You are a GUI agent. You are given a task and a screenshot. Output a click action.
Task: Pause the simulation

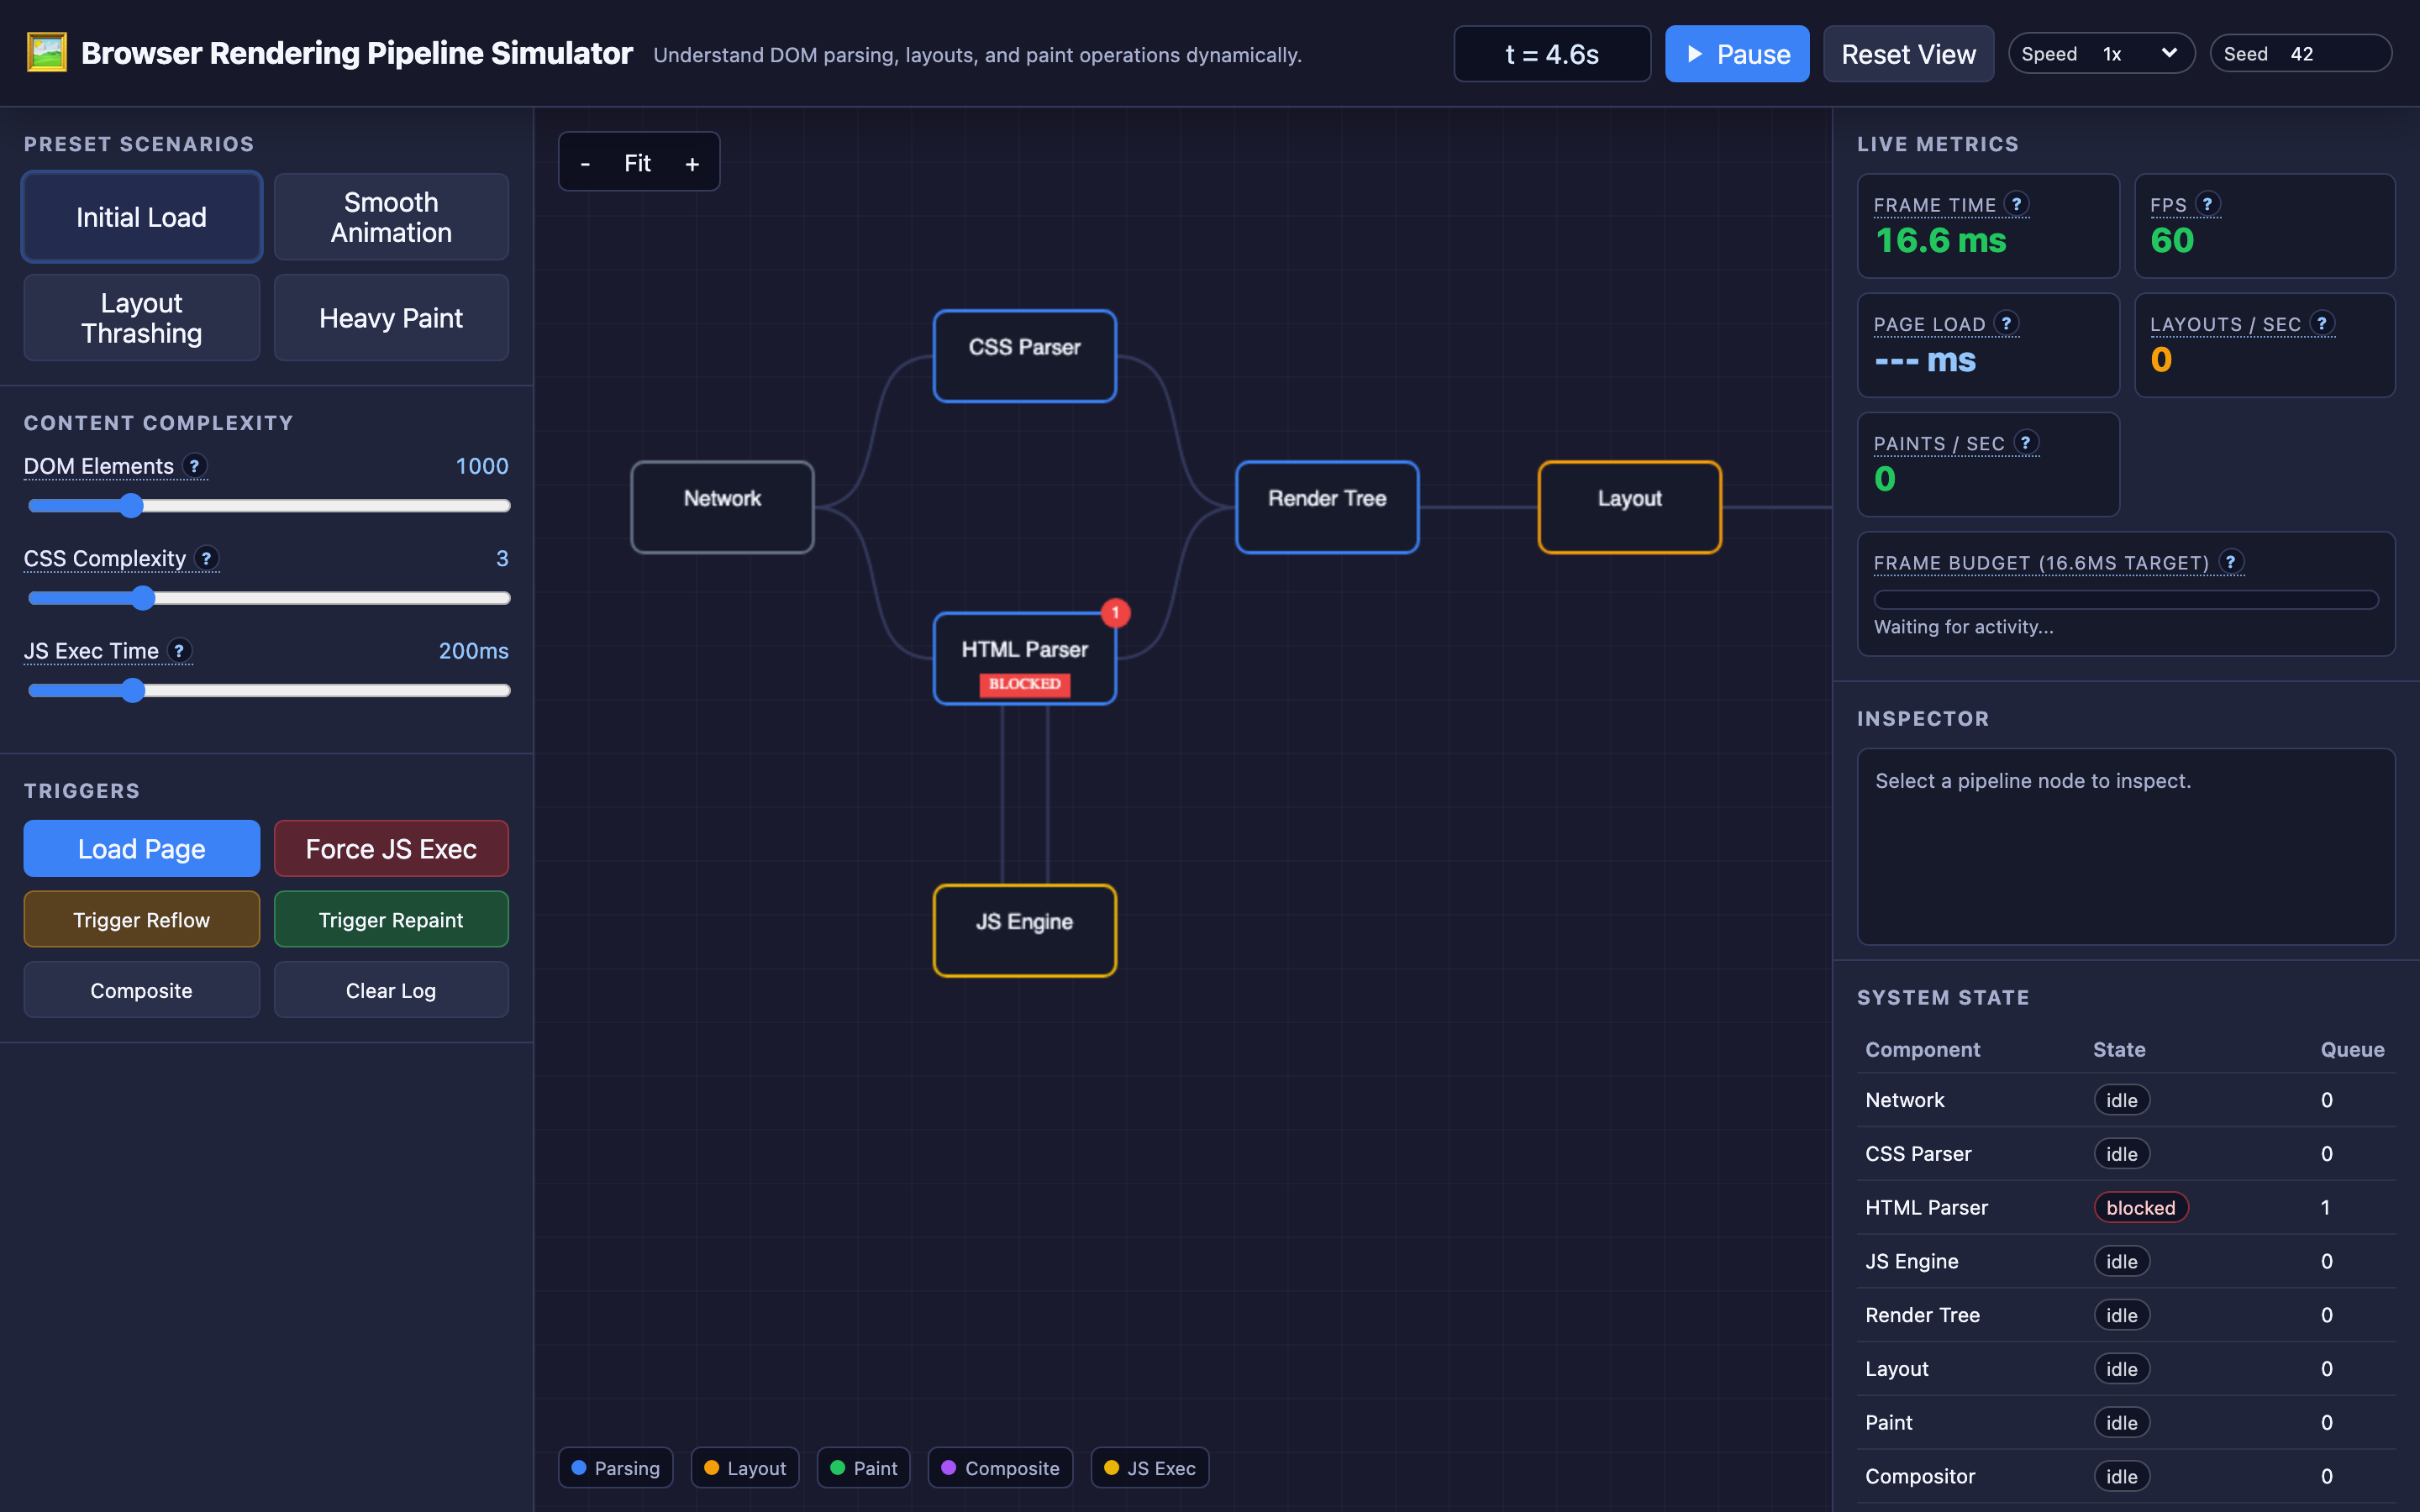pyautogui.click(x=1737, y=54)
